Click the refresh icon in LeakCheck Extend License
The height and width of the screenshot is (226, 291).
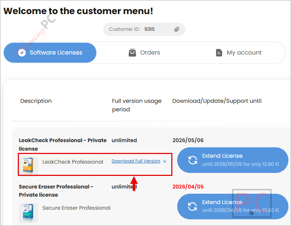click(x=193, y=160)
